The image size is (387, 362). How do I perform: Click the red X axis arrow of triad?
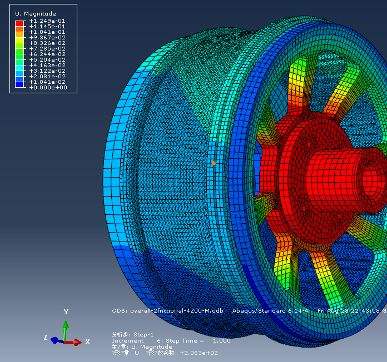(x=75, y=342)
